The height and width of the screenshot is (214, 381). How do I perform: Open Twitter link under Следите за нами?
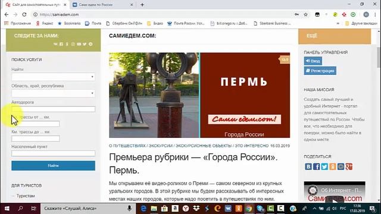point(85,44)
